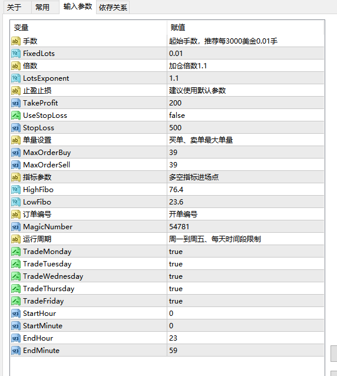The width and height of the screenshot is (337, 376).
Task: Switch to the 常用 tab
Action: (45, 8)
